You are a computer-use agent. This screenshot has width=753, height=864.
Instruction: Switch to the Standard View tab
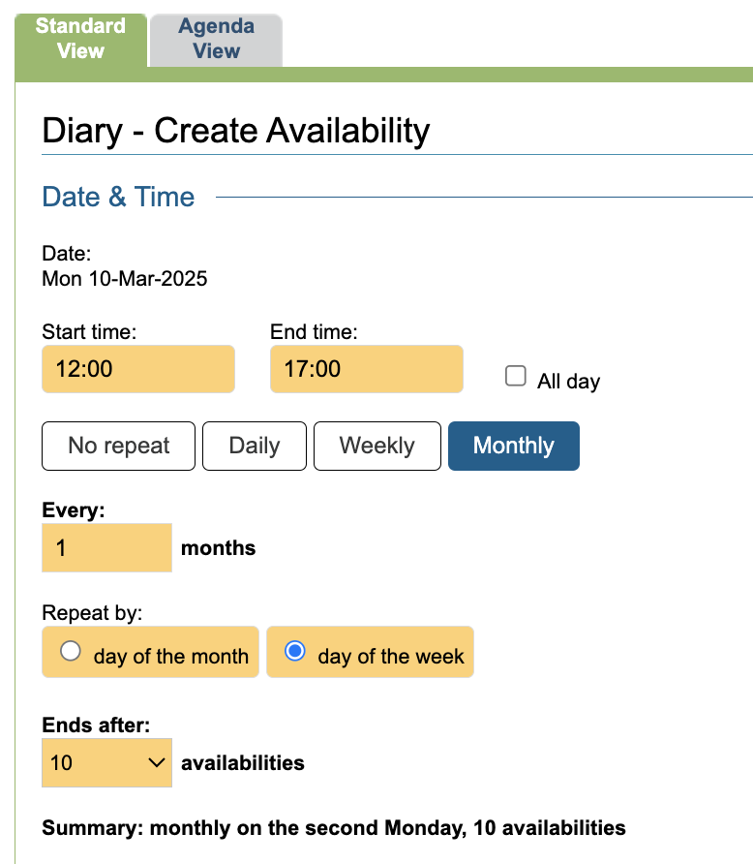80,39
